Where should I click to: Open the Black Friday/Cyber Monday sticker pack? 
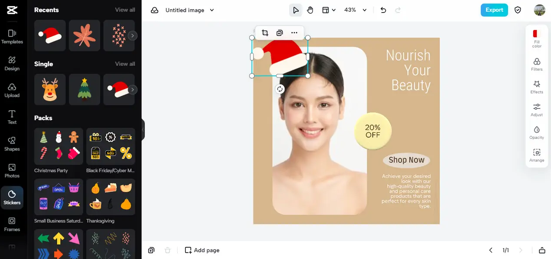coord(111,146)
